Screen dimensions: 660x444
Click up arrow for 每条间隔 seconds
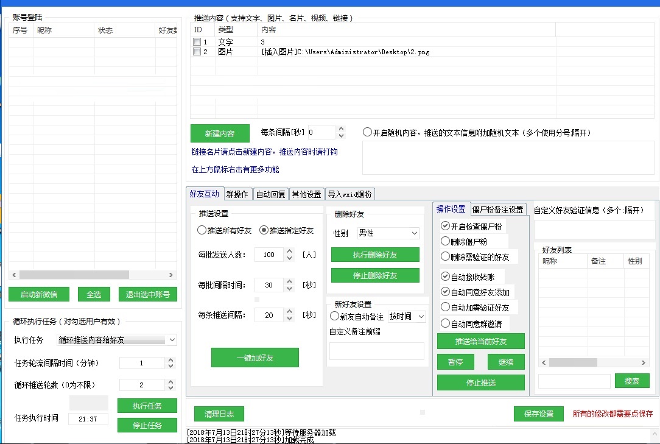click(x=342, y=129)
